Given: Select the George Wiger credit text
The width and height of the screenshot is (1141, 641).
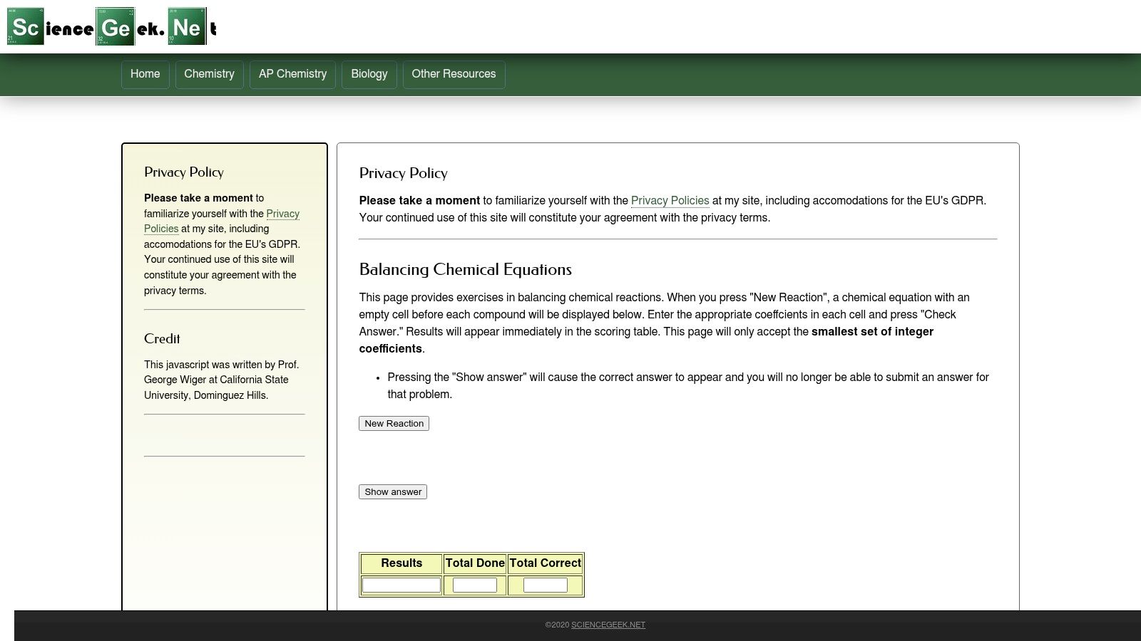Looking at the screenshot, I should click(x=221, y=380).
